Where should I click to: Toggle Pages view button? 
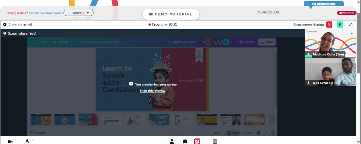click(x=233, y=133)
